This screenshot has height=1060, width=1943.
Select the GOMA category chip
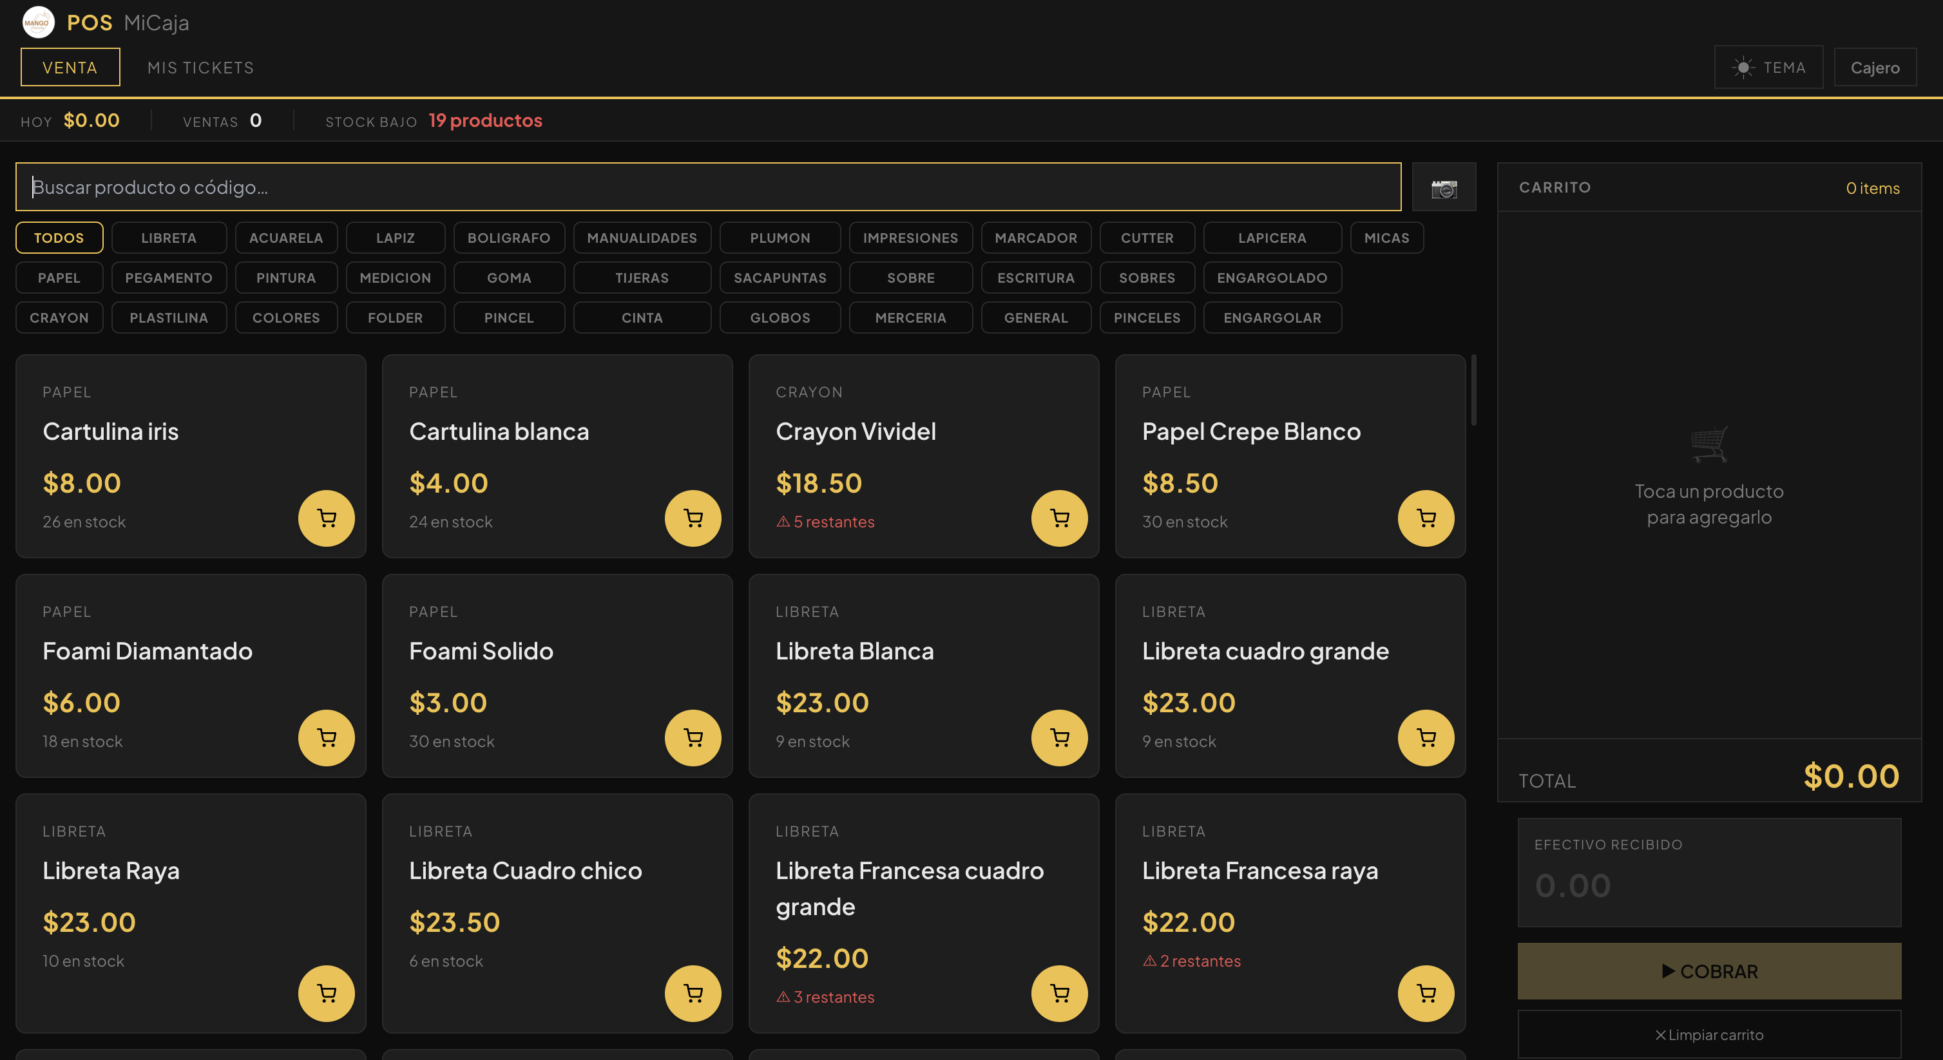(x=509, y=278)
